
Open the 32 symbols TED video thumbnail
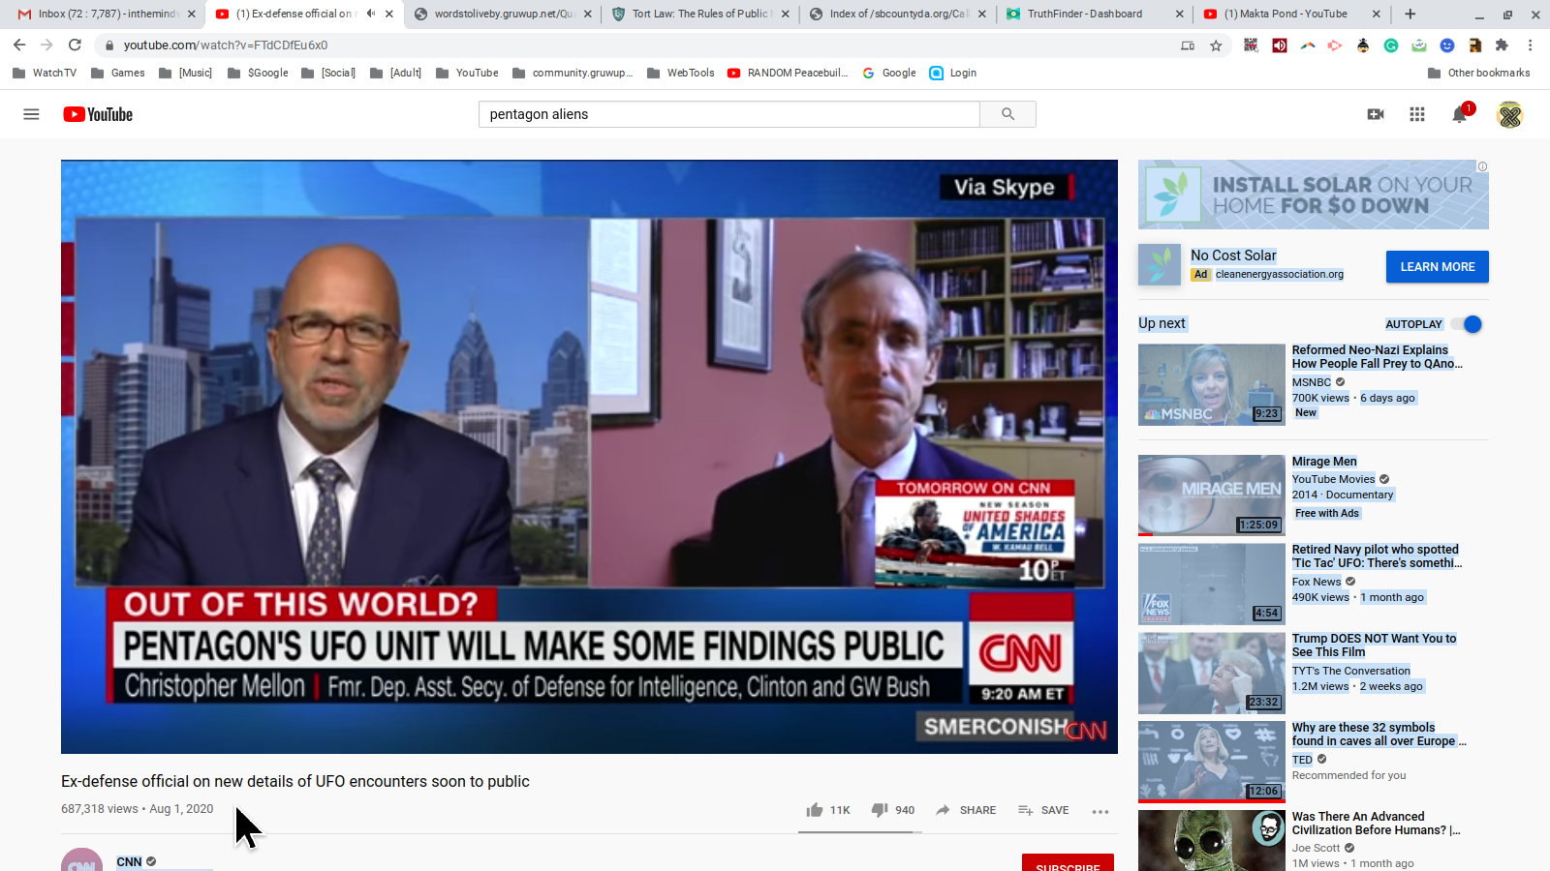pos(1211,763)
